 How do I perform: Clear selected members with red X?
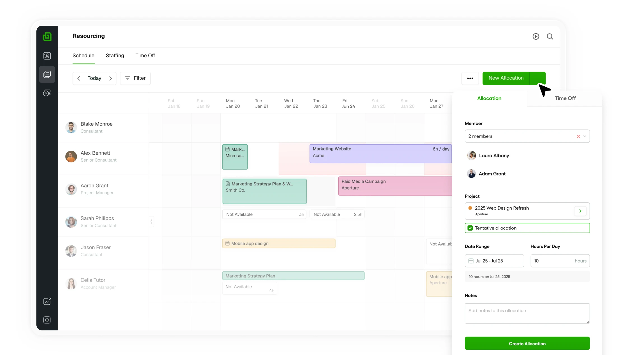[x=578, y=136]
